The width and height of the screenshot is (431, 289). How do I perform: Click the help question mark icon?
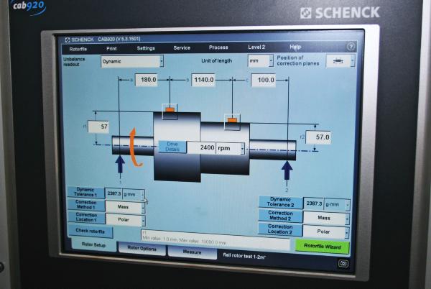pos(351,46)
